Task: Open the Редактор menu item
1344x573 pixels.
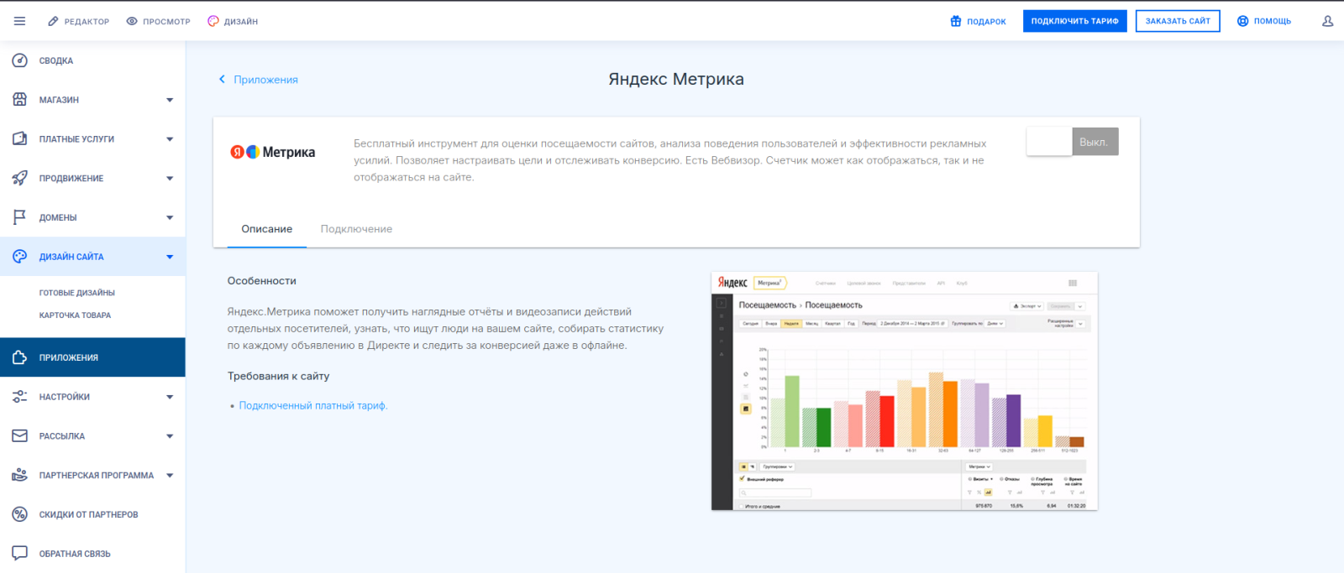Action: click(78, 21)
